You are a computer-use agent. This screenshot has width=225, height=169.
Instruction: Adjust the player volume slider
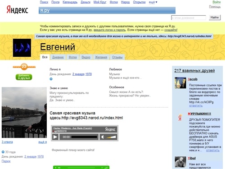pos(111,137)
